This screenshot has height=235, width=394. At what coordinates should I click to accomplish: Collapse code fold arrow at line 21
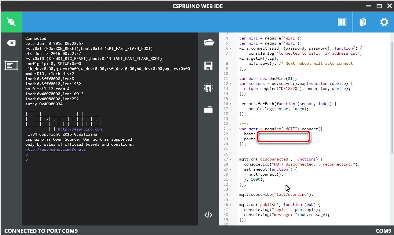point(230,129)
